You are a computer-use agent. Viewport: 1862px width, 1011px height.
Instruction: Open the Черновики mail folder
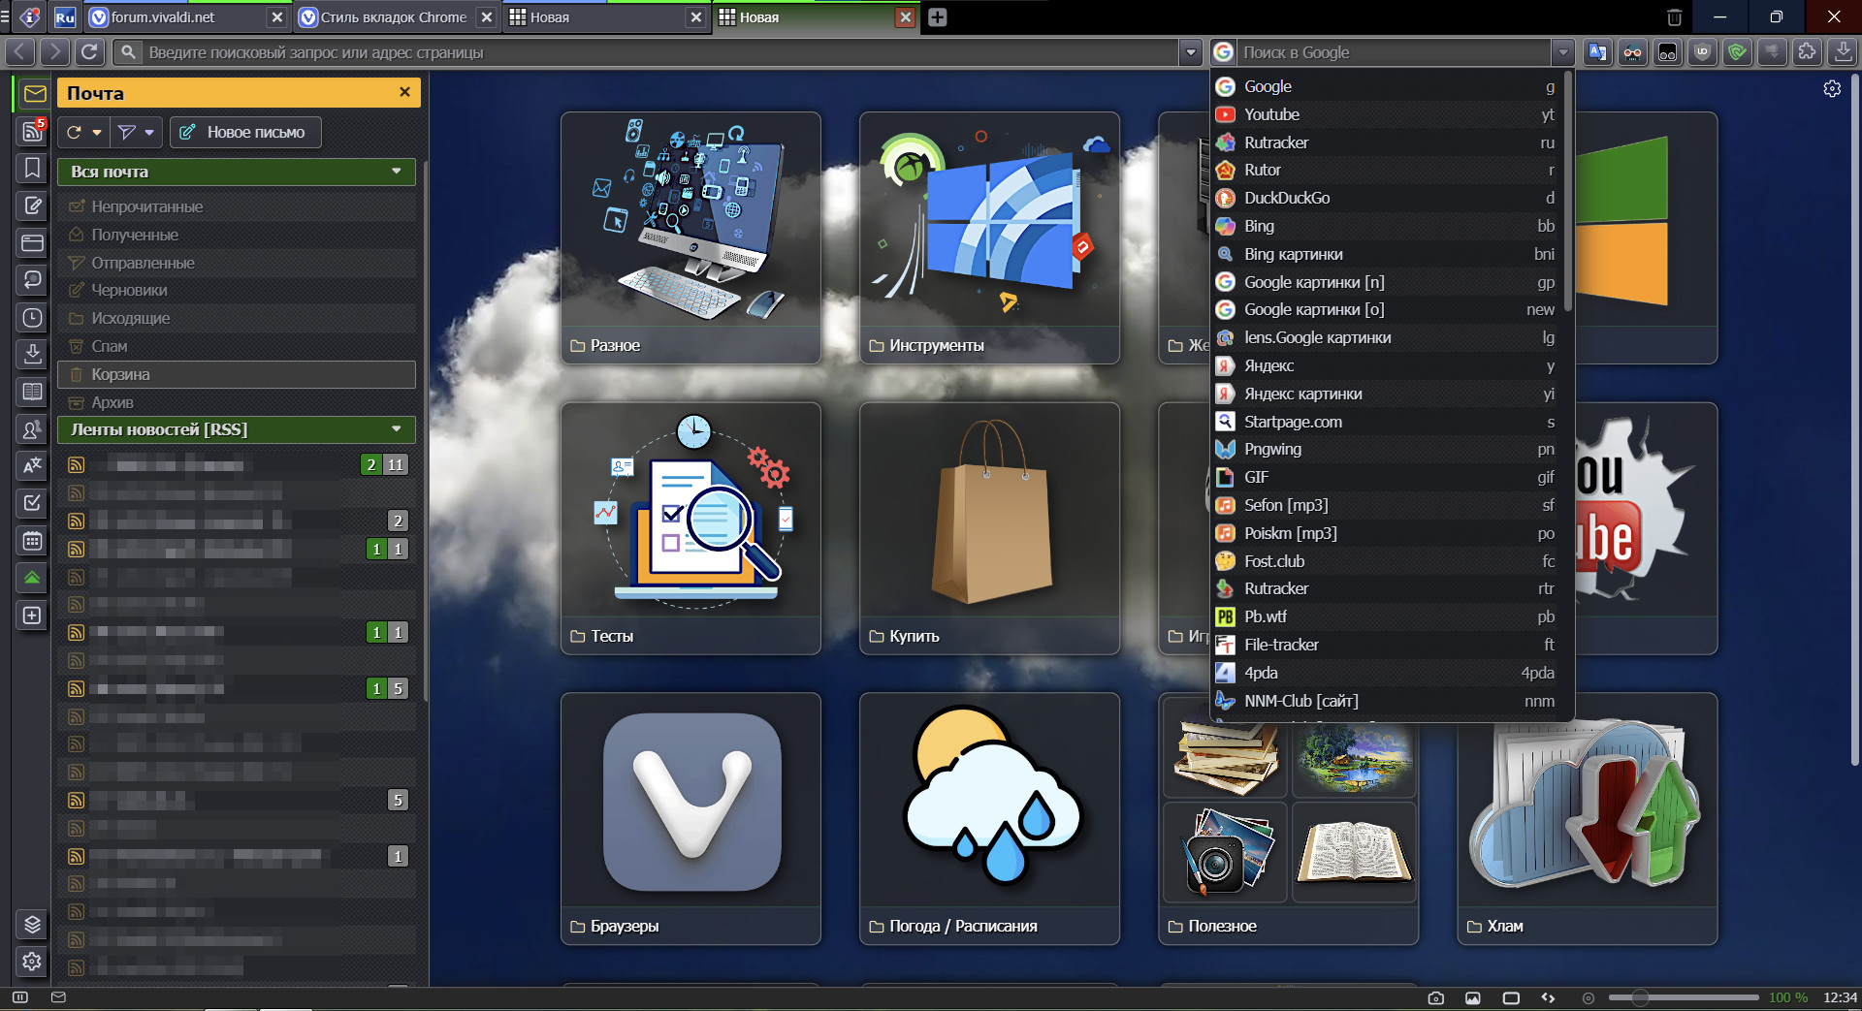tap(237, 290)
